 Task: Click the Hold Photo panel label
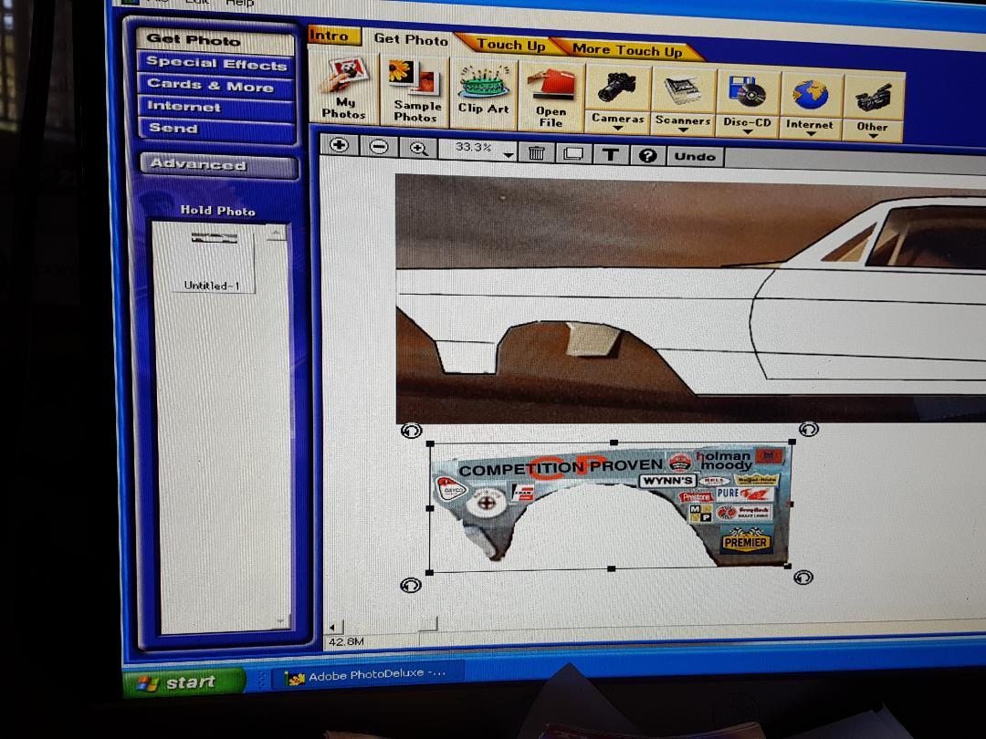click(x=217, y=211)
